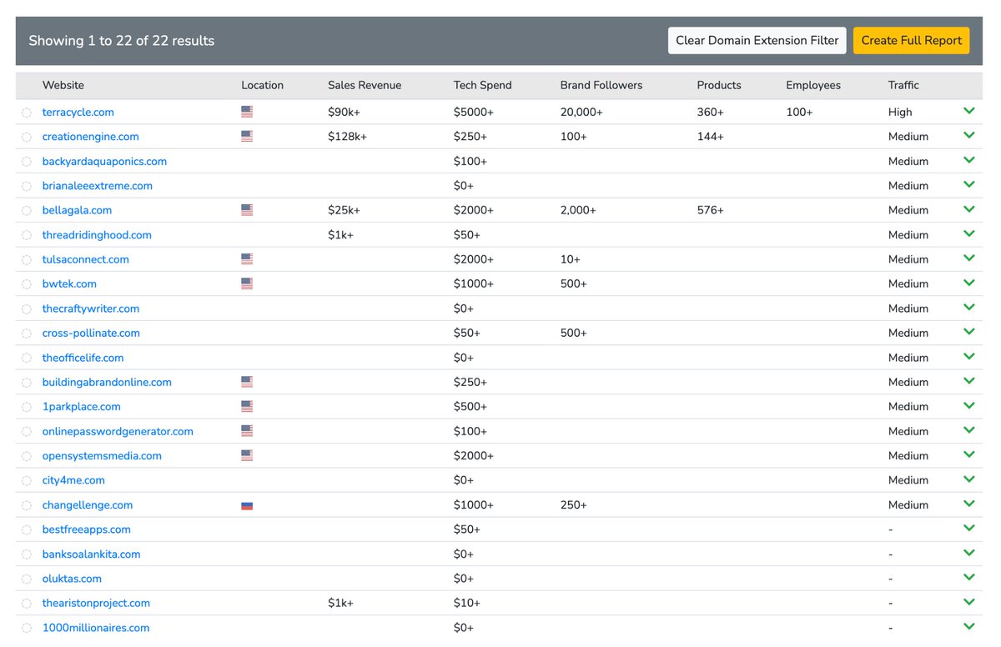Click the flag for buildingabrandonline.com
The width and height of the screenshot is (1001, 647).
coord(247,382)
